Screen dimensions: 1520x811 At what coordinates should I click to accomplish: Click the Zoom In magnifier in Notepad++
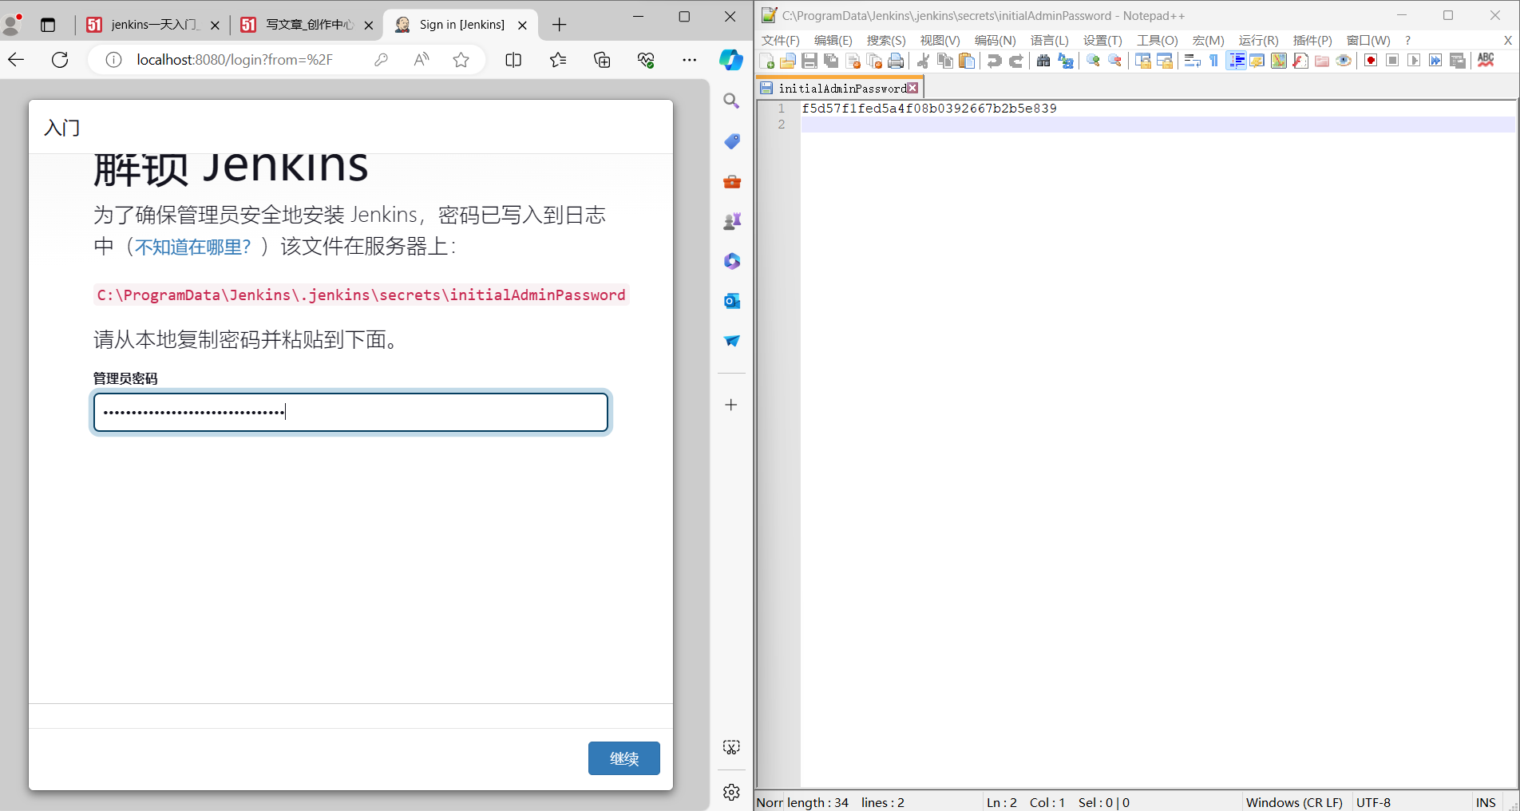[x=1093, y=61]
